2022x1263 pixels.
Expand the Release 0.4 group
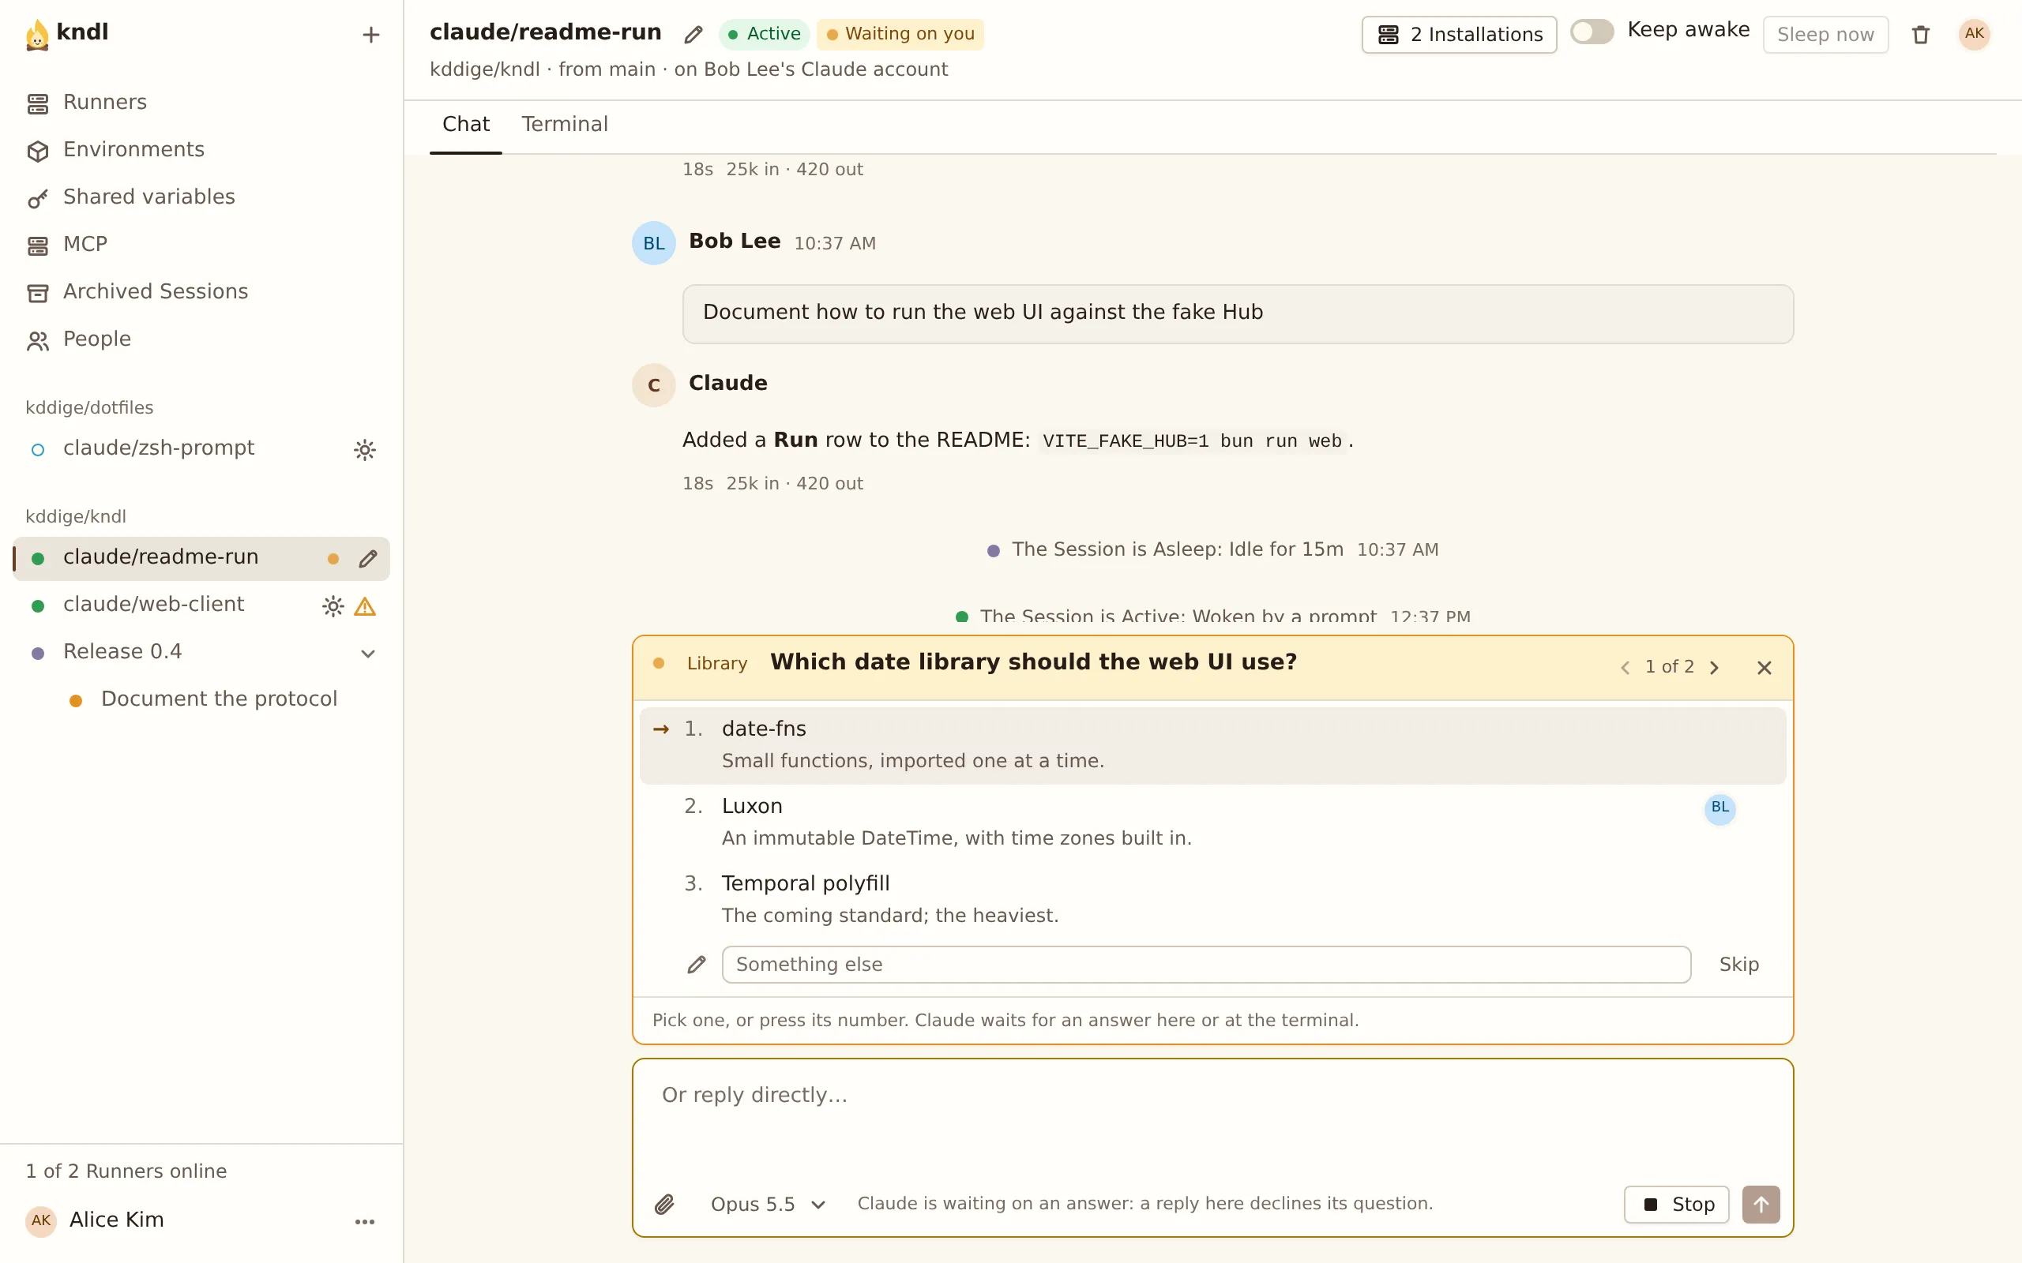pyautogui.click(x=367, y=654)
